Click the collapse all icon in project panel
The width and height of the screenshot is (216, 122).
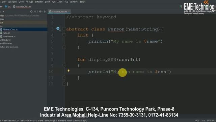[35, 12]
